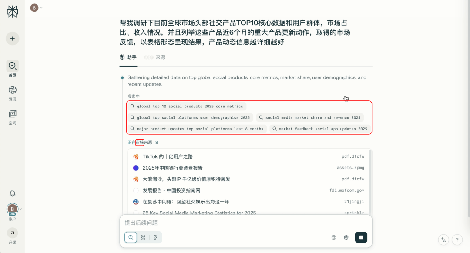
Task: Open the notifications bell
Action: [x=12, y=193]
